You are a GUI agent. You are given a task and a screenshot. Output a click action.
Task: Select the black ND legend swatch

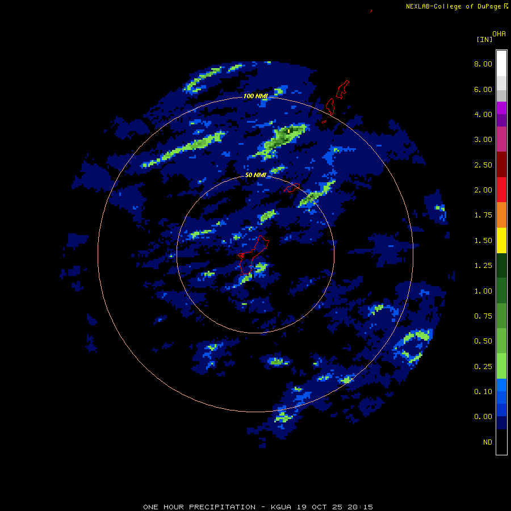point(501,442)
